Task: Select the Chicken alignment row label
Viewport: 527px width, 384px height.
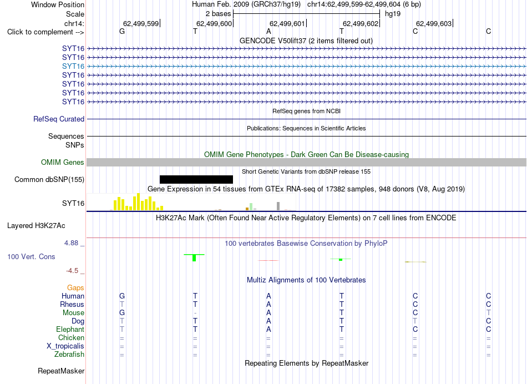Action: pos(71,337)
